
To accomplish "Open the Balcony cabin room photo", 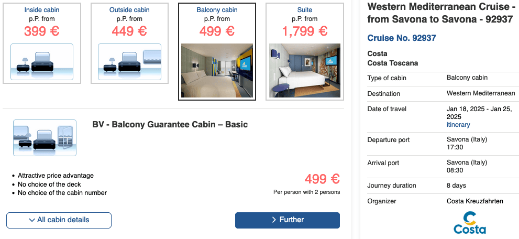I will pyautogui.click(x=217, y=70).
